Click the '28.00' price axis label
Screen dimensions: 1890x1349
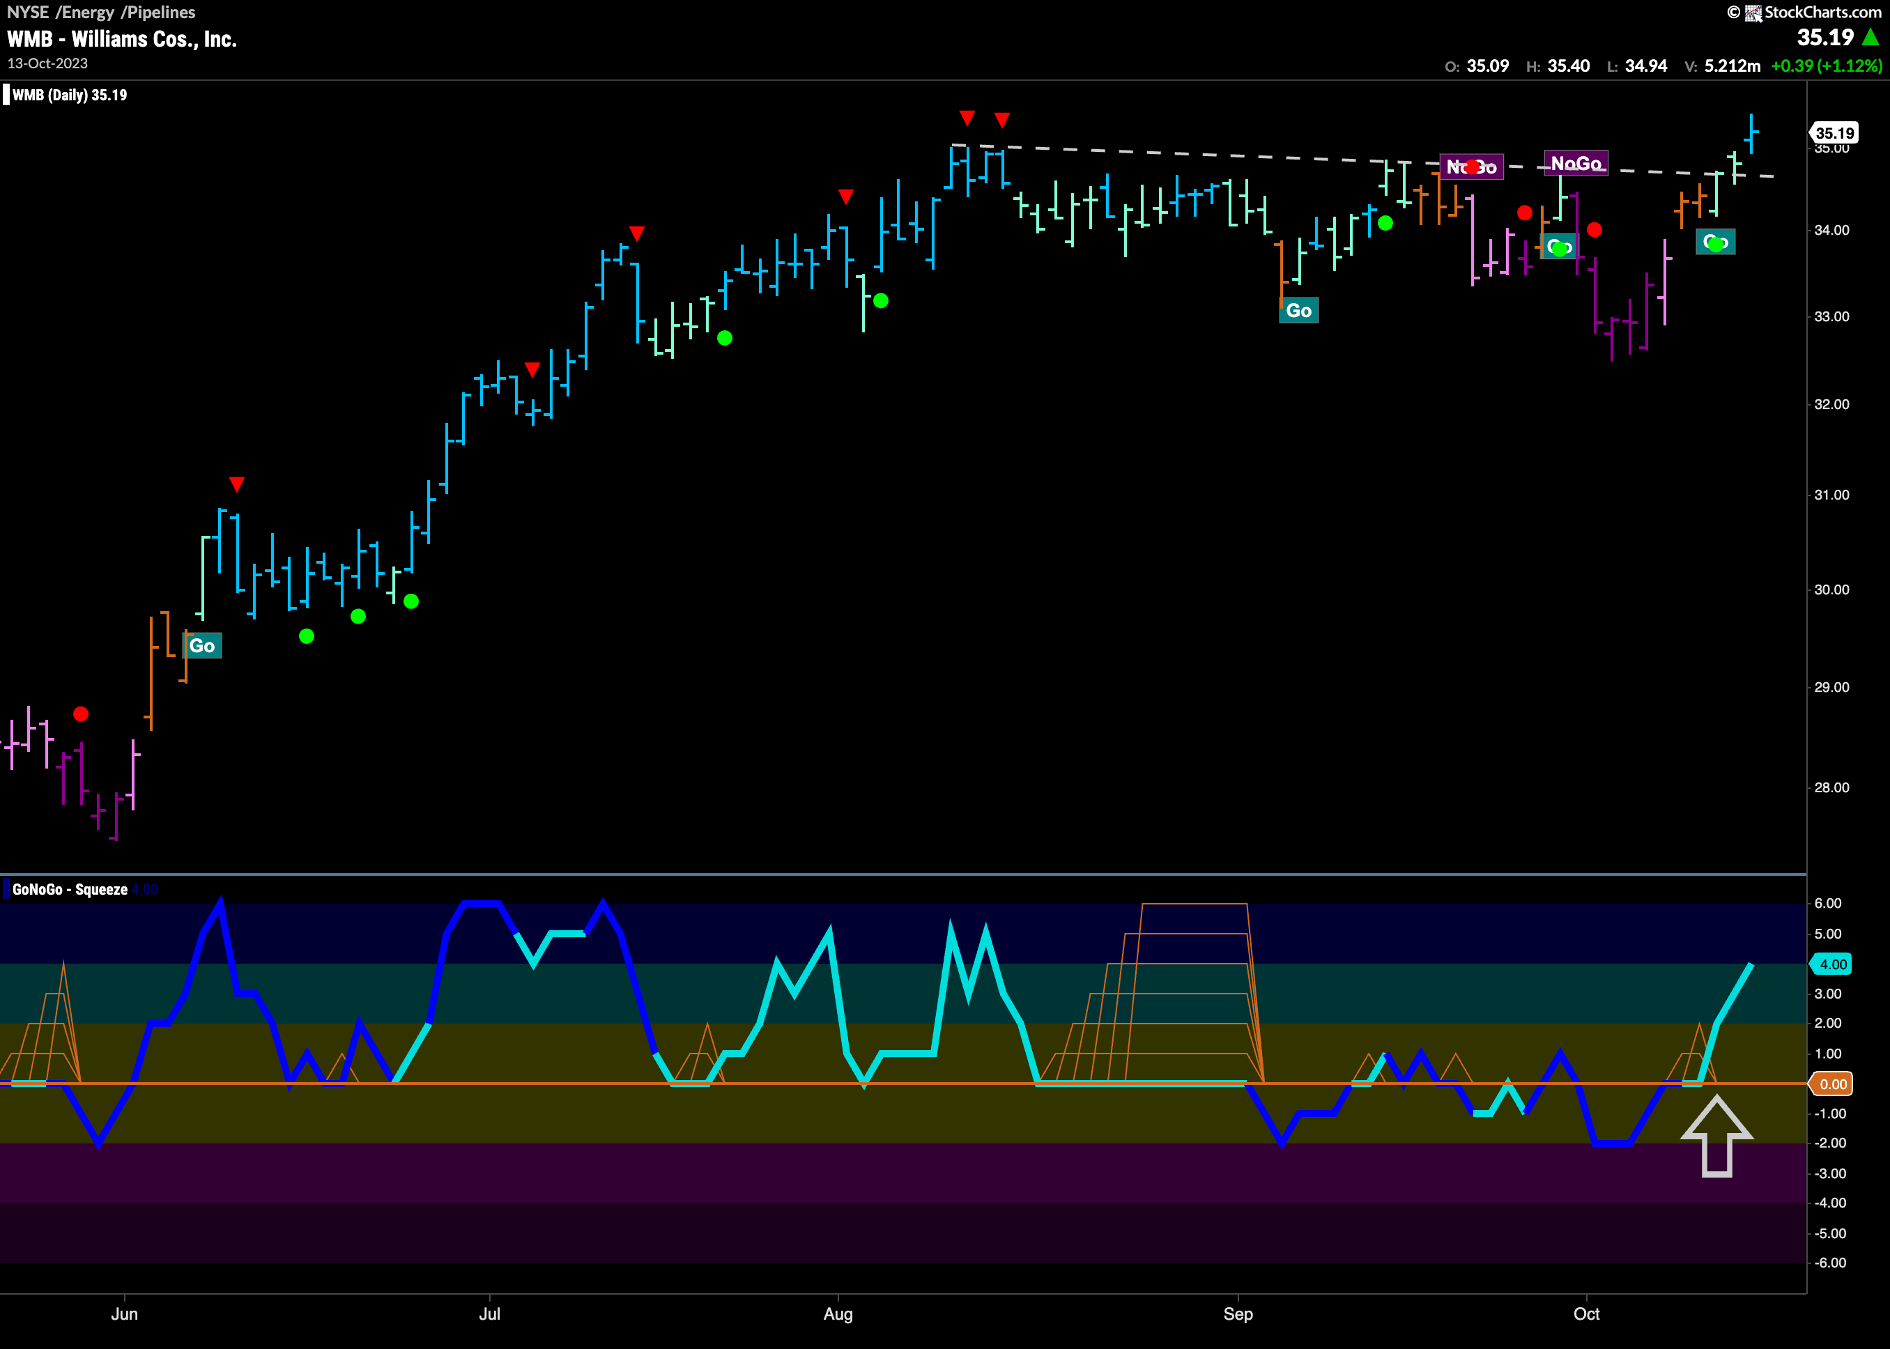[x=1832, y=787]
